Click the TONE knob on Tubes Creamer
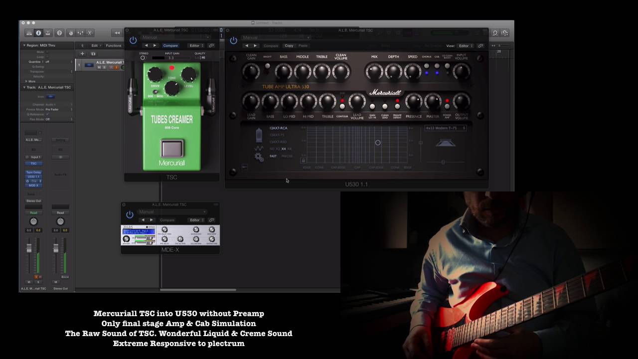 pyautogui.click(x=172, y=88)
